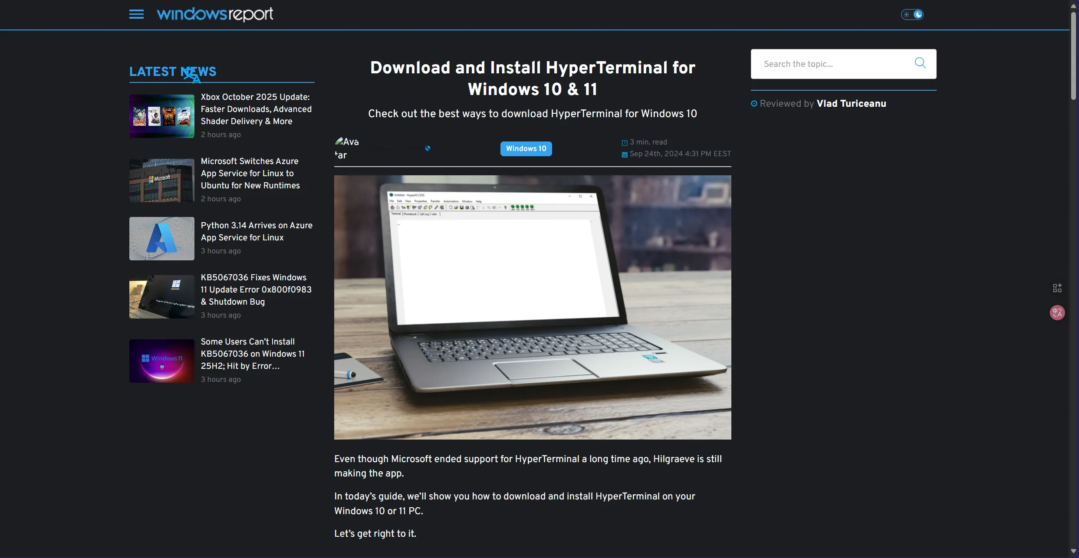The height and width of the screenshot is (558, 1079).
Task: Open Vlad Turiceanu reviewer profile
Action: 851,104
